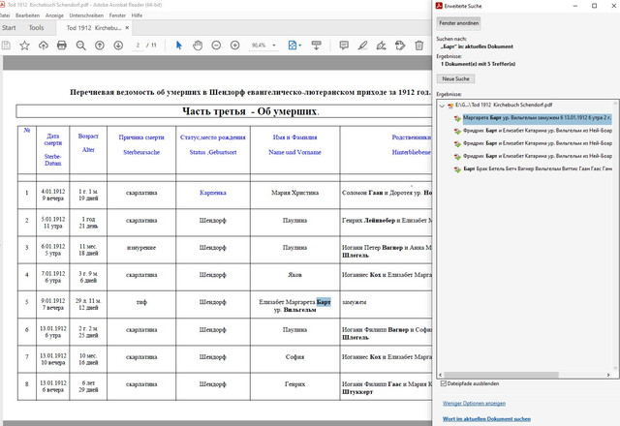Open the Fenster menu
This screenshot has height=426, width=620.
pos(117,15)
